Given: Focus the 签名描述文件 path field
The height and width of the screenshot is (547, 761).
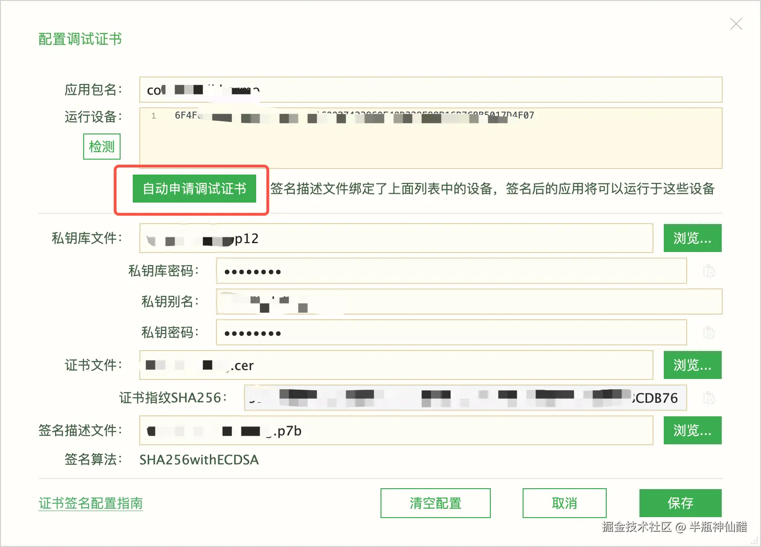Looking at the screenshot, I should [x=396, y=430].
